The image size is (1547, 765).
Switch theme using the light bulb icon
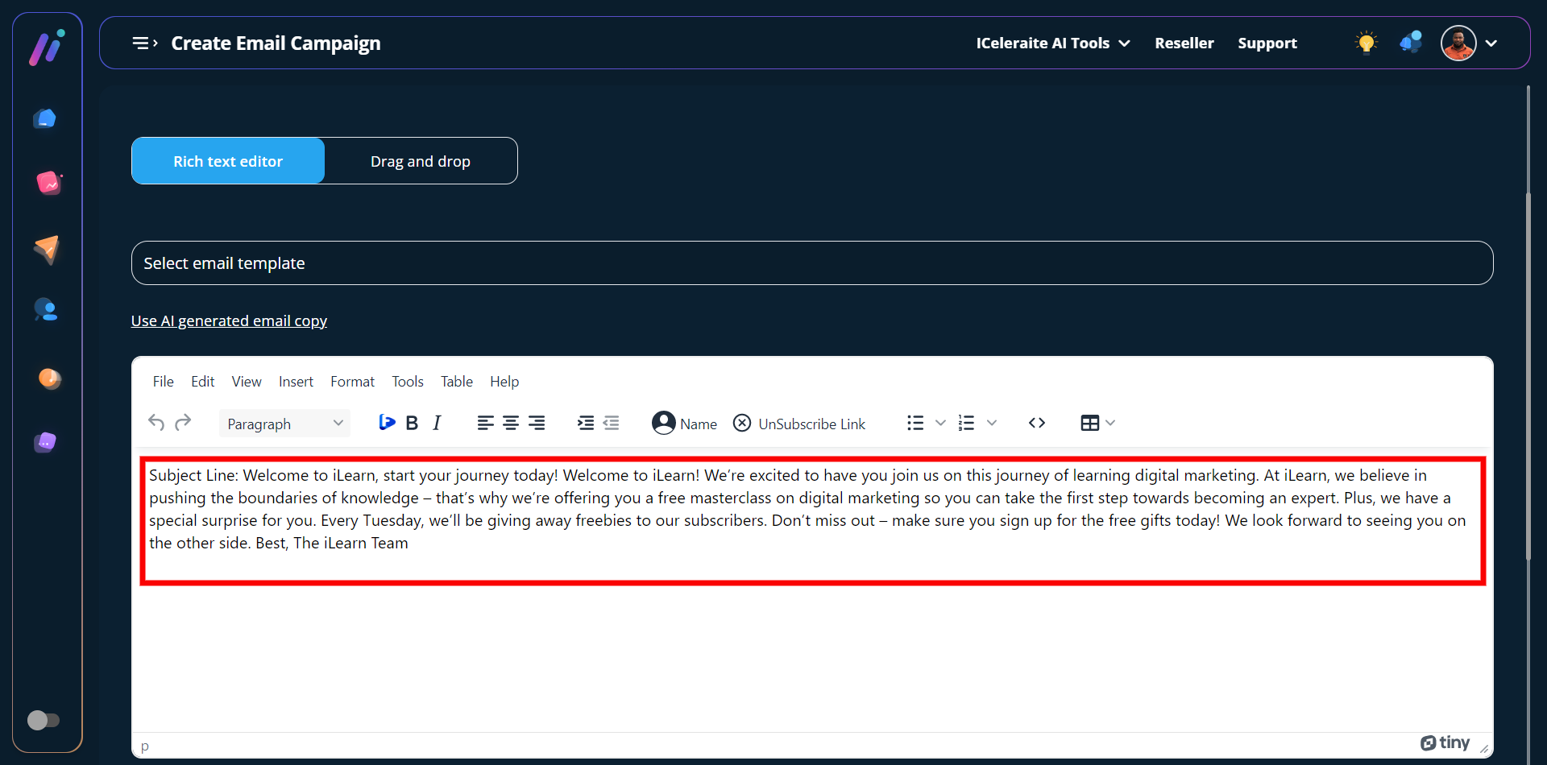(x=1366, y=43)
